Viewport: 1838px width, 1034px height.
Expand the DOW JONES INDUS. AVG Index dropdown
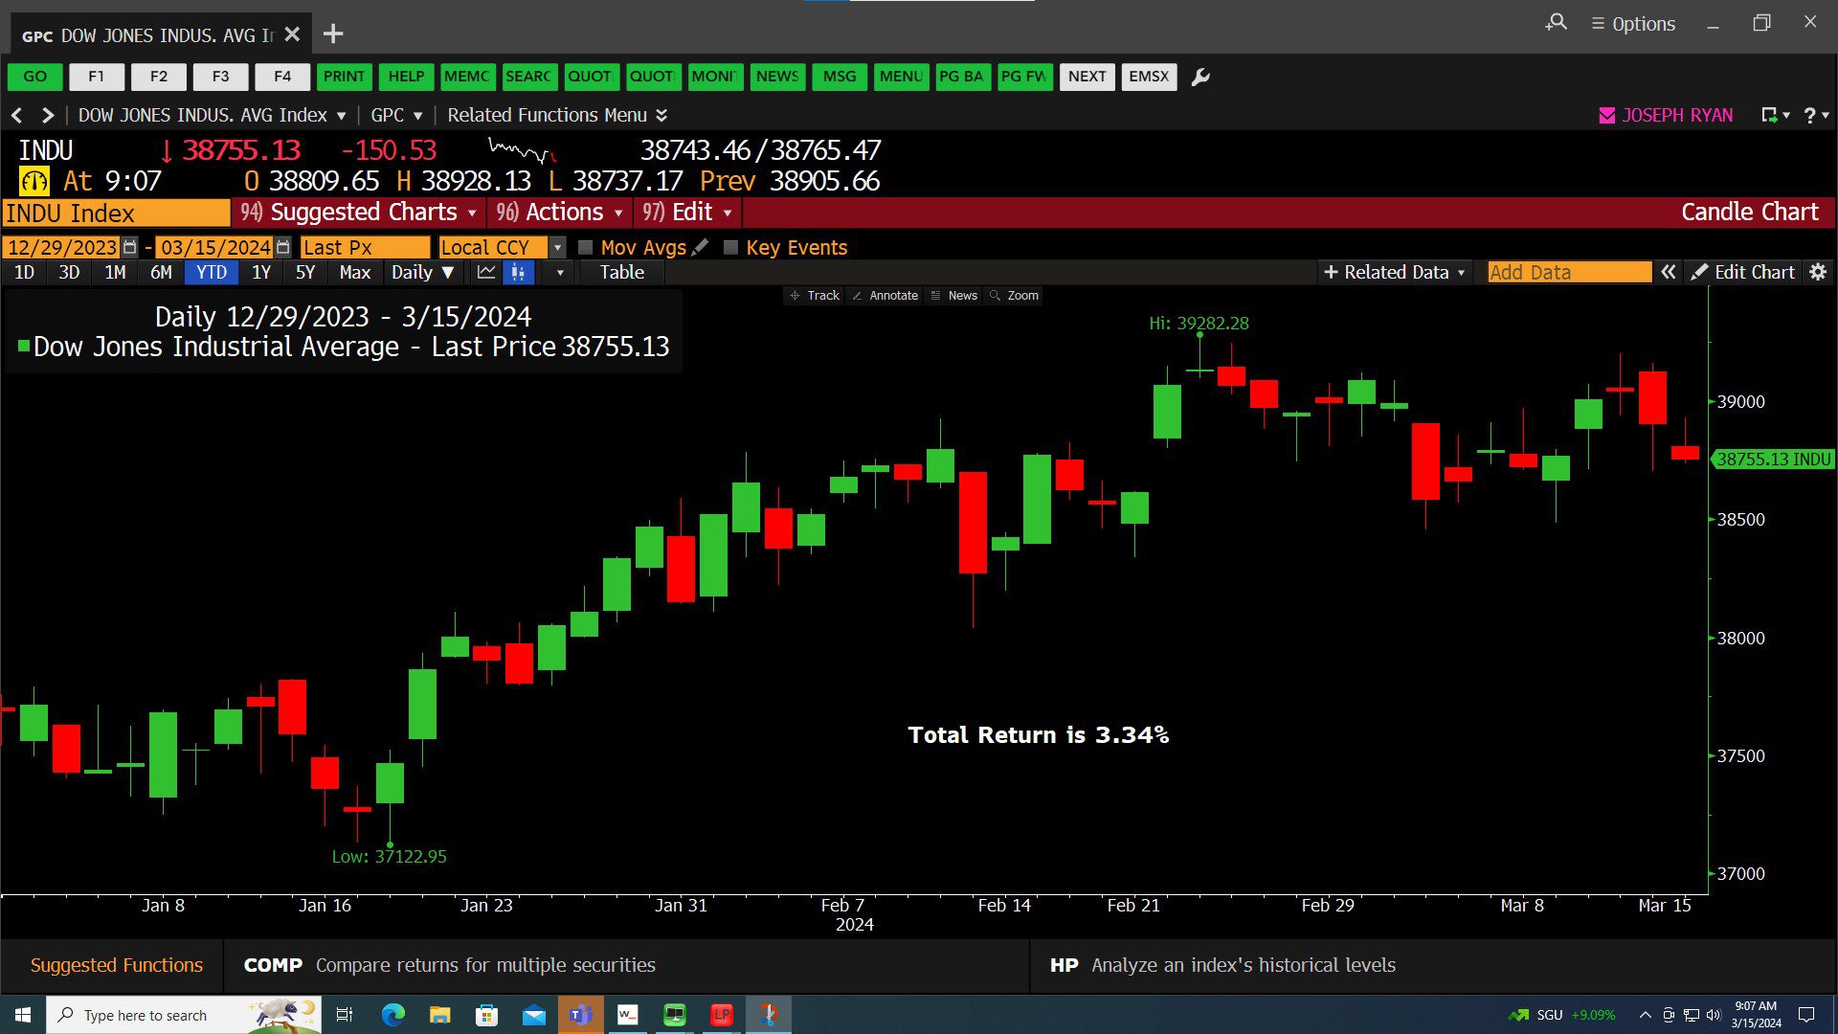point(341,116)
